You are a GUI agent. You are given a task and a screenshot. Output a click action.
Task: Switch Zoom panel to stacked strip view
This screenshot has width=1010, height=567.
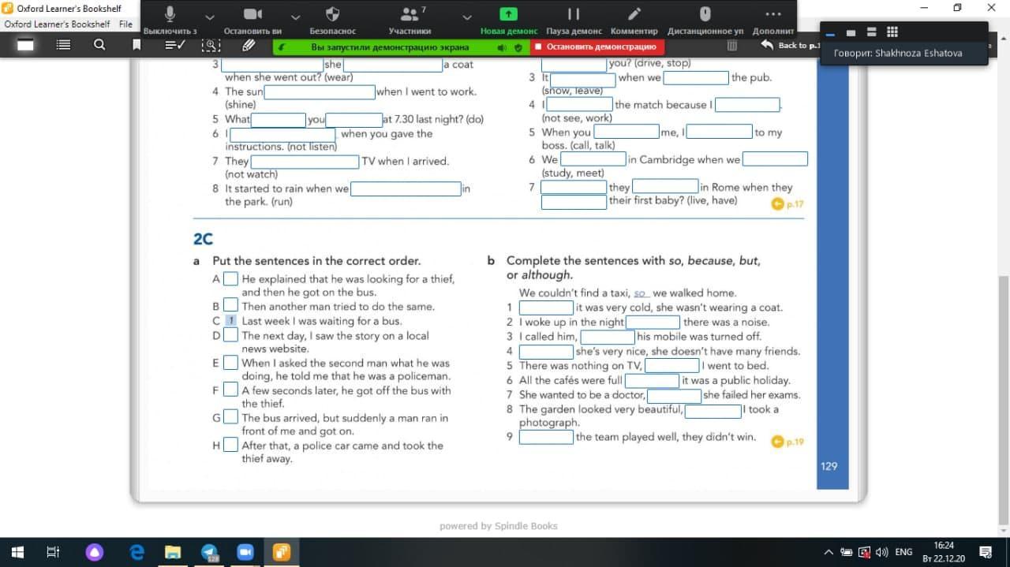click(872, 32)
